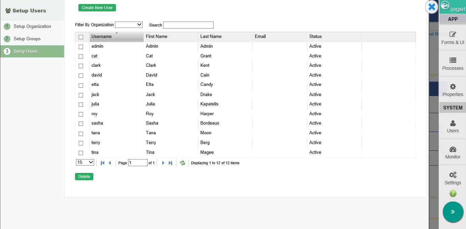Go to the Setup Groups step
The width and height of the screenshot is (466, 229).
[x=27, y=39]
